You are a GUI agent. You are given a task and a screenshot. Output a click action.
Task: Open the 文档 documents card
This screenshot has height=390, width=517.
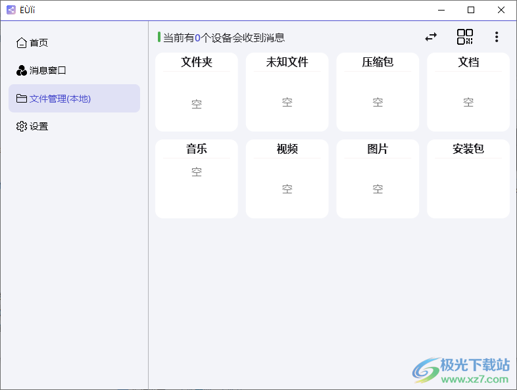pyautogui.click(x=468, y=92)
